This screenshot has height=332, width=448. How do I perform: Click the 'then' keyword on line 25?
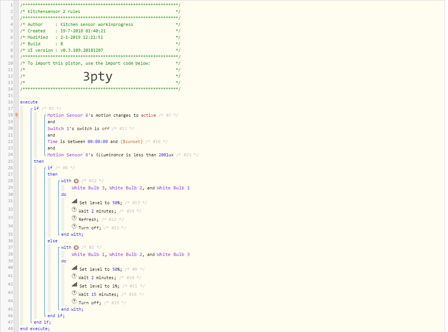[39, 161]
